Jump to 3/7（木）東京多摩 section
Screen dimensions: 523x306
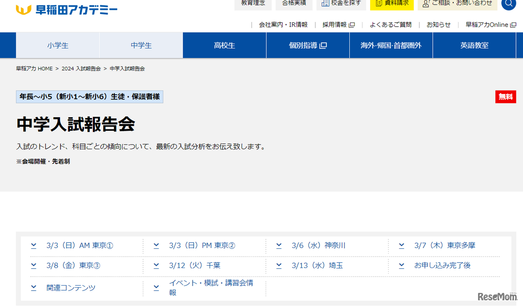[445, 246]
